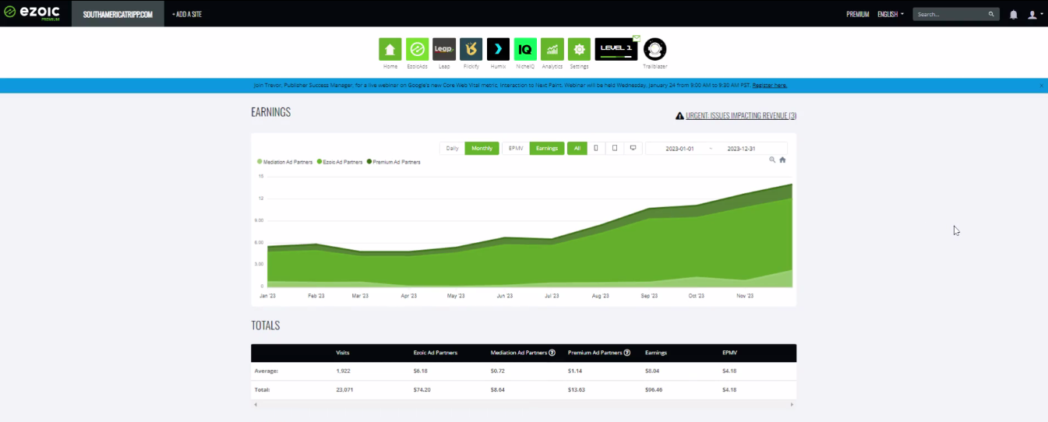Open the notifications bell icon

pyautogui.click(x=1014, y=14)
